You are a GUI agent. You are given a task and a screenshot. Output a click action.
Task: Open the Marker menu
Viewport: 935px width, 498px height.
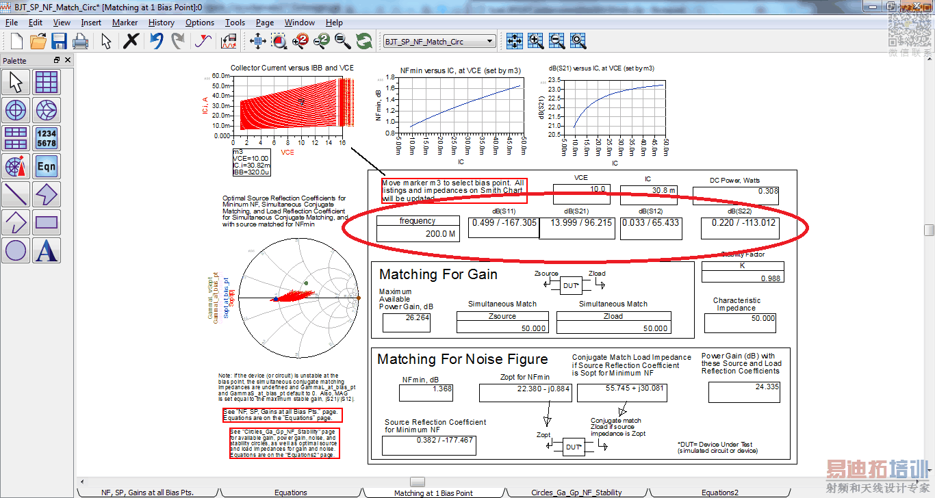click(x=125, y=23)
